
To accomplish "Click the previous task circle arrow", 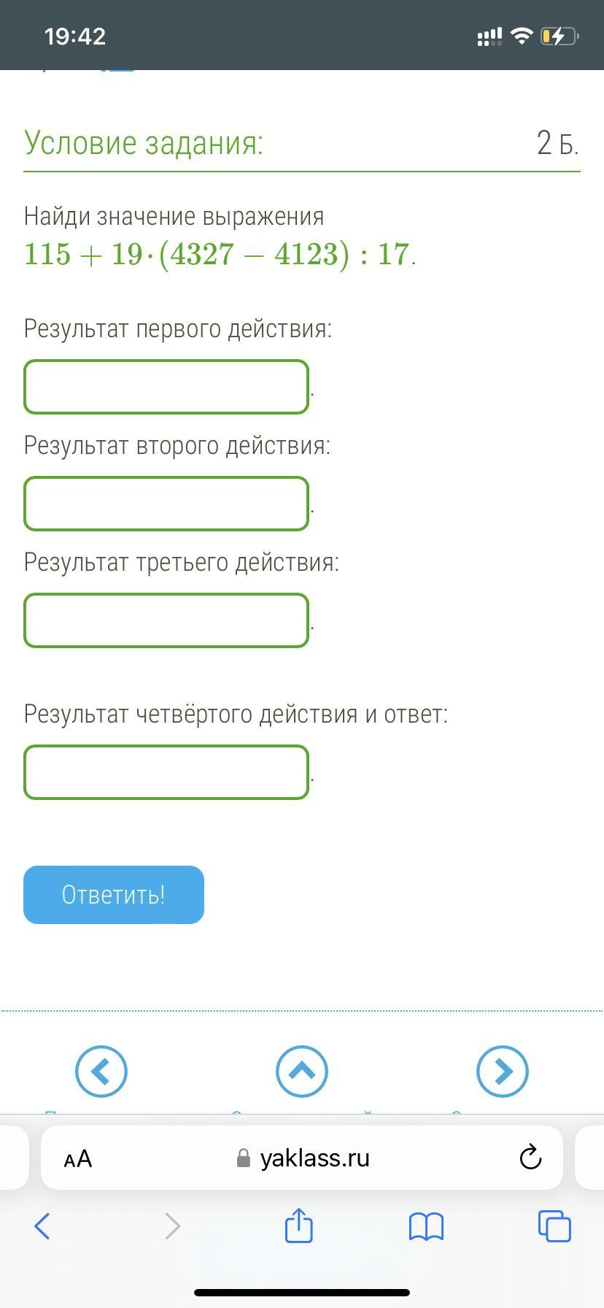I will tap(101, 1072).
